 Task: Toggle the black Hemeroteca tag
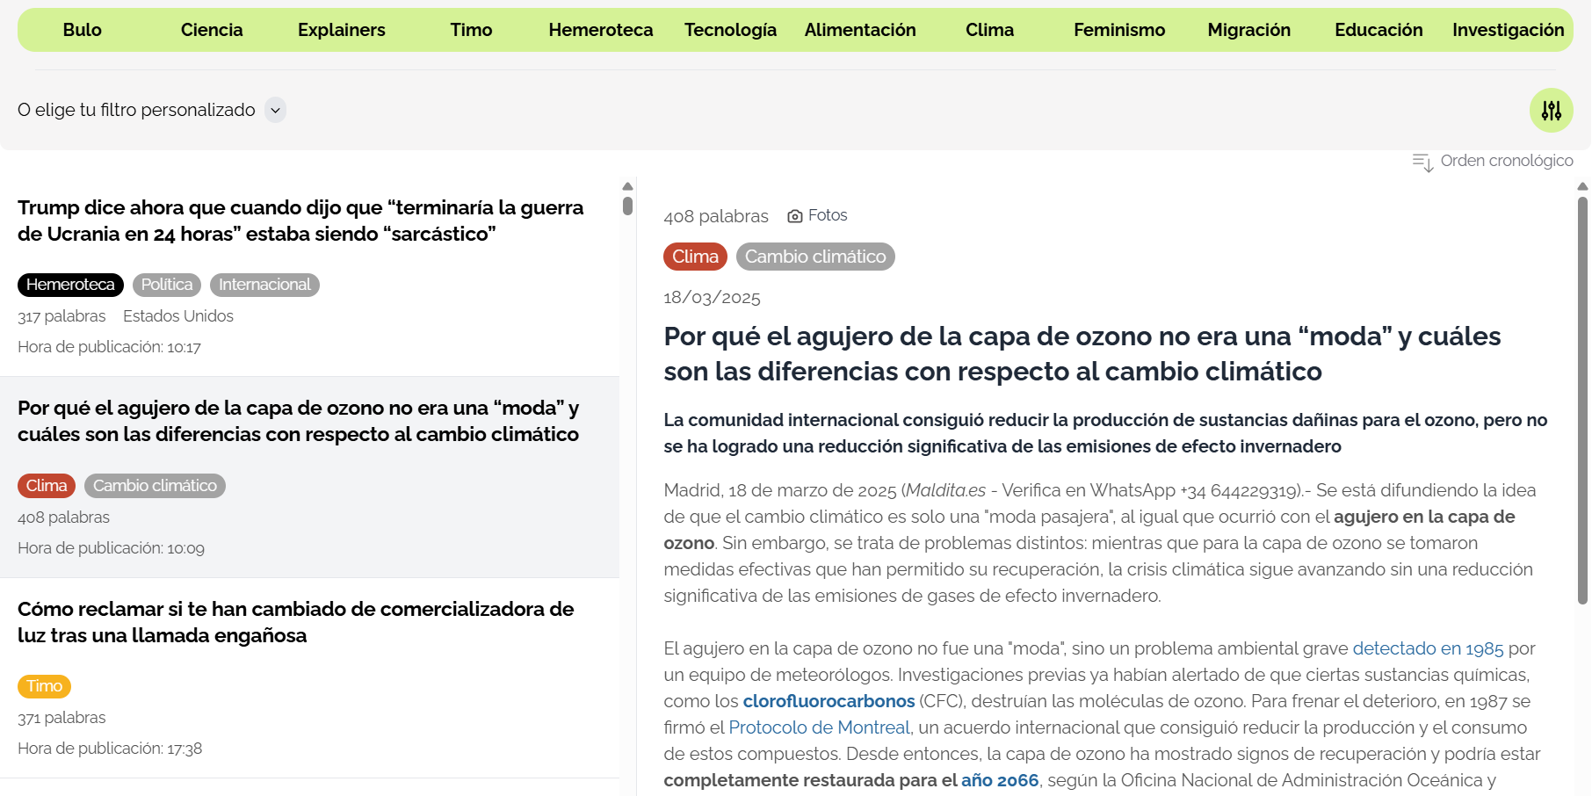point(70,285)
